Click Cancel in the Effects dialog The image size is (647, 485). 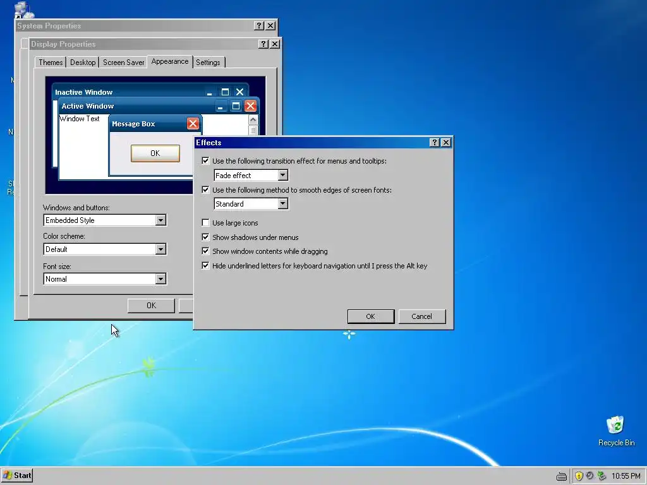pyautogui.click(x=421, y=316)
